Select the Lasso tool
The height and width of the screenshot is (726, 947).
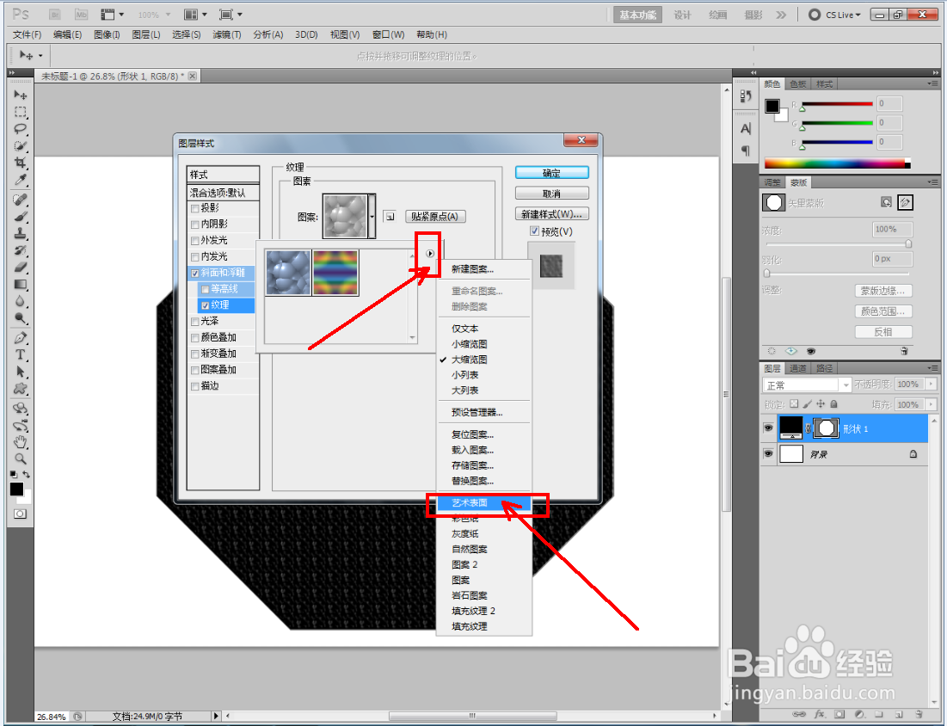[20, 129]
